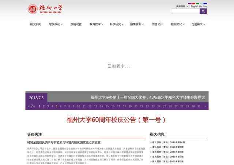Open the 福州大学60周年校庆公告 announcement
The width and height of the screenshot is (234, 165).
(x=116, y=120)
